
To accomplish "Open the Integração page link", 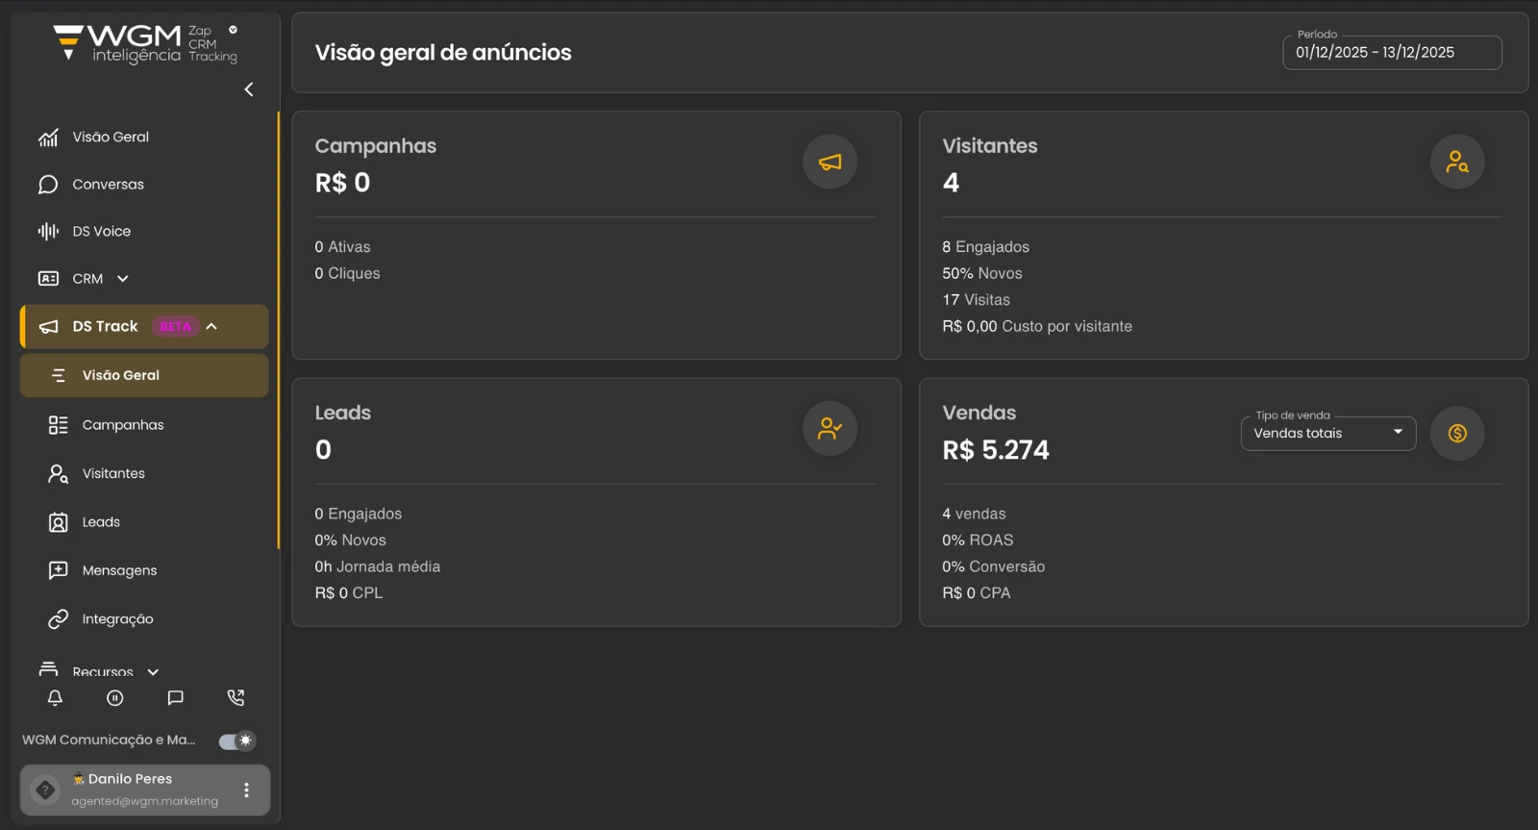I will click(x=117, y=619).
